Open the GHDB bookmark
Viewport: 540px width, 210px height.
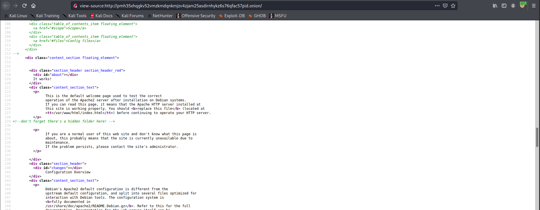257,16
